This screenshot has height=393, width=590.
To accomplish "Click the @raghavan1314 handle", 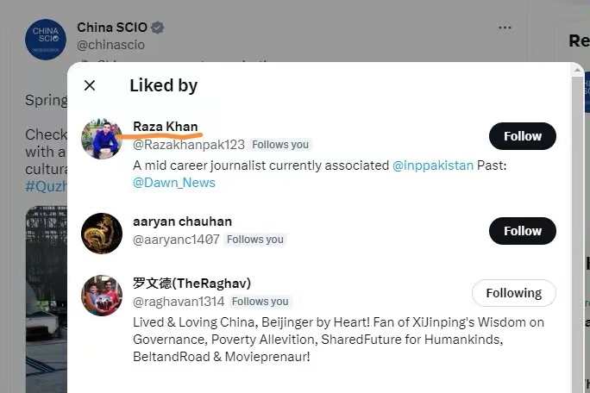I will click(x=178, y=302).
